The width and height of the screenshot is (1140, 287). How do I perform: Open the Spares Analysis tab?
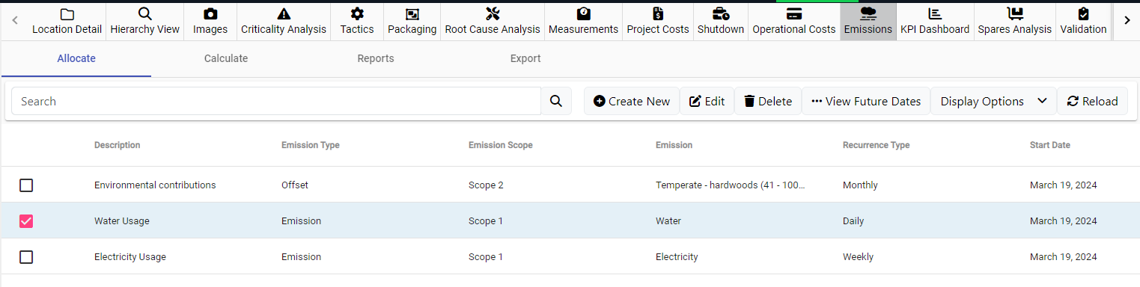pyautogui.click(x=1014, y=21)
